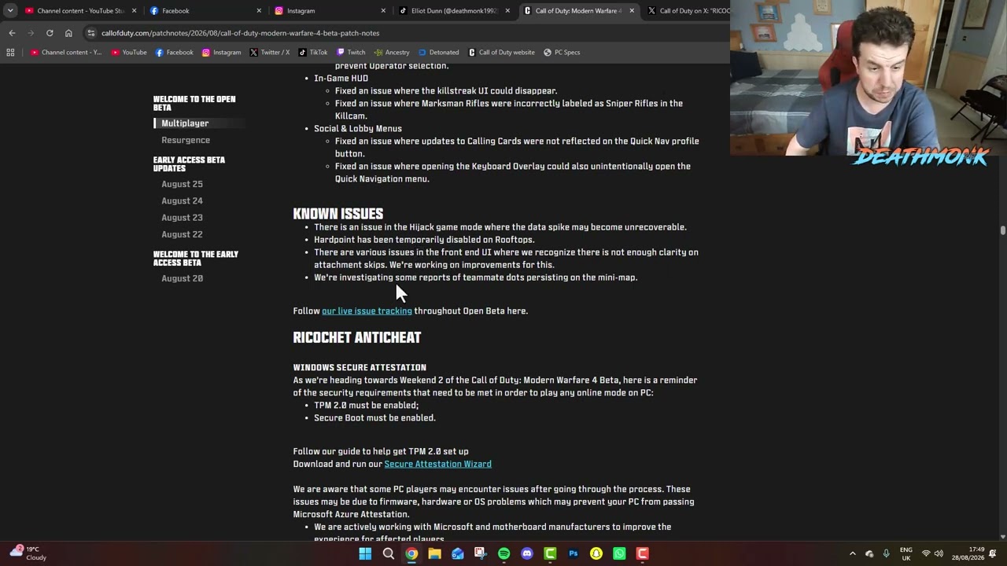Open WhatsApp from the taskbar
This screenshot has height=566, width=1007.
click(619, 553)
